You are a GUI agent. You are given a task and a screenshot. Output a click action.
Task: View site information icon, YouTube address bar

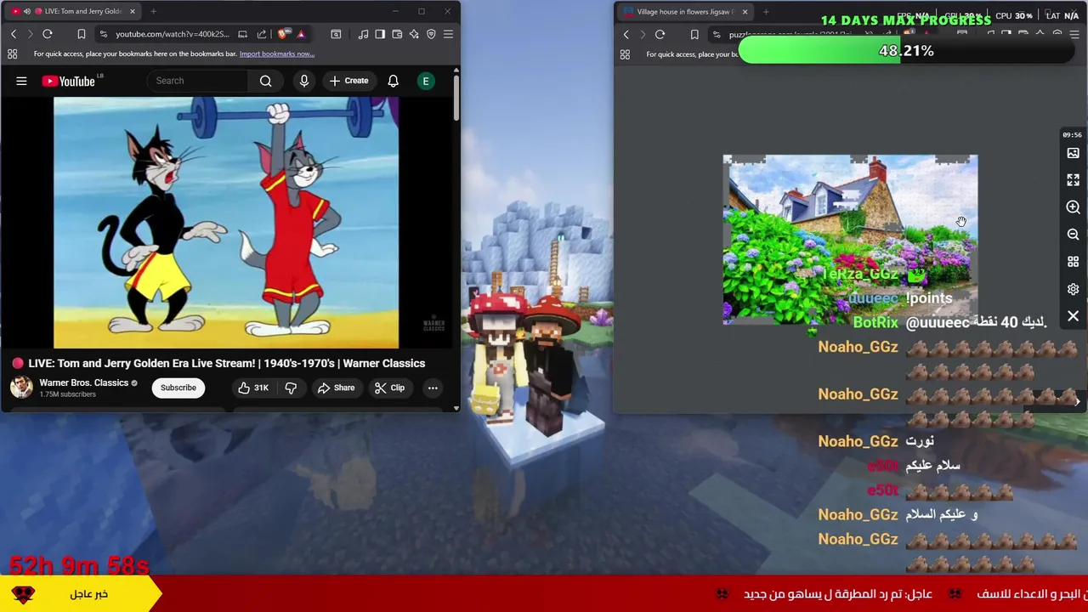tap(103, 34)
